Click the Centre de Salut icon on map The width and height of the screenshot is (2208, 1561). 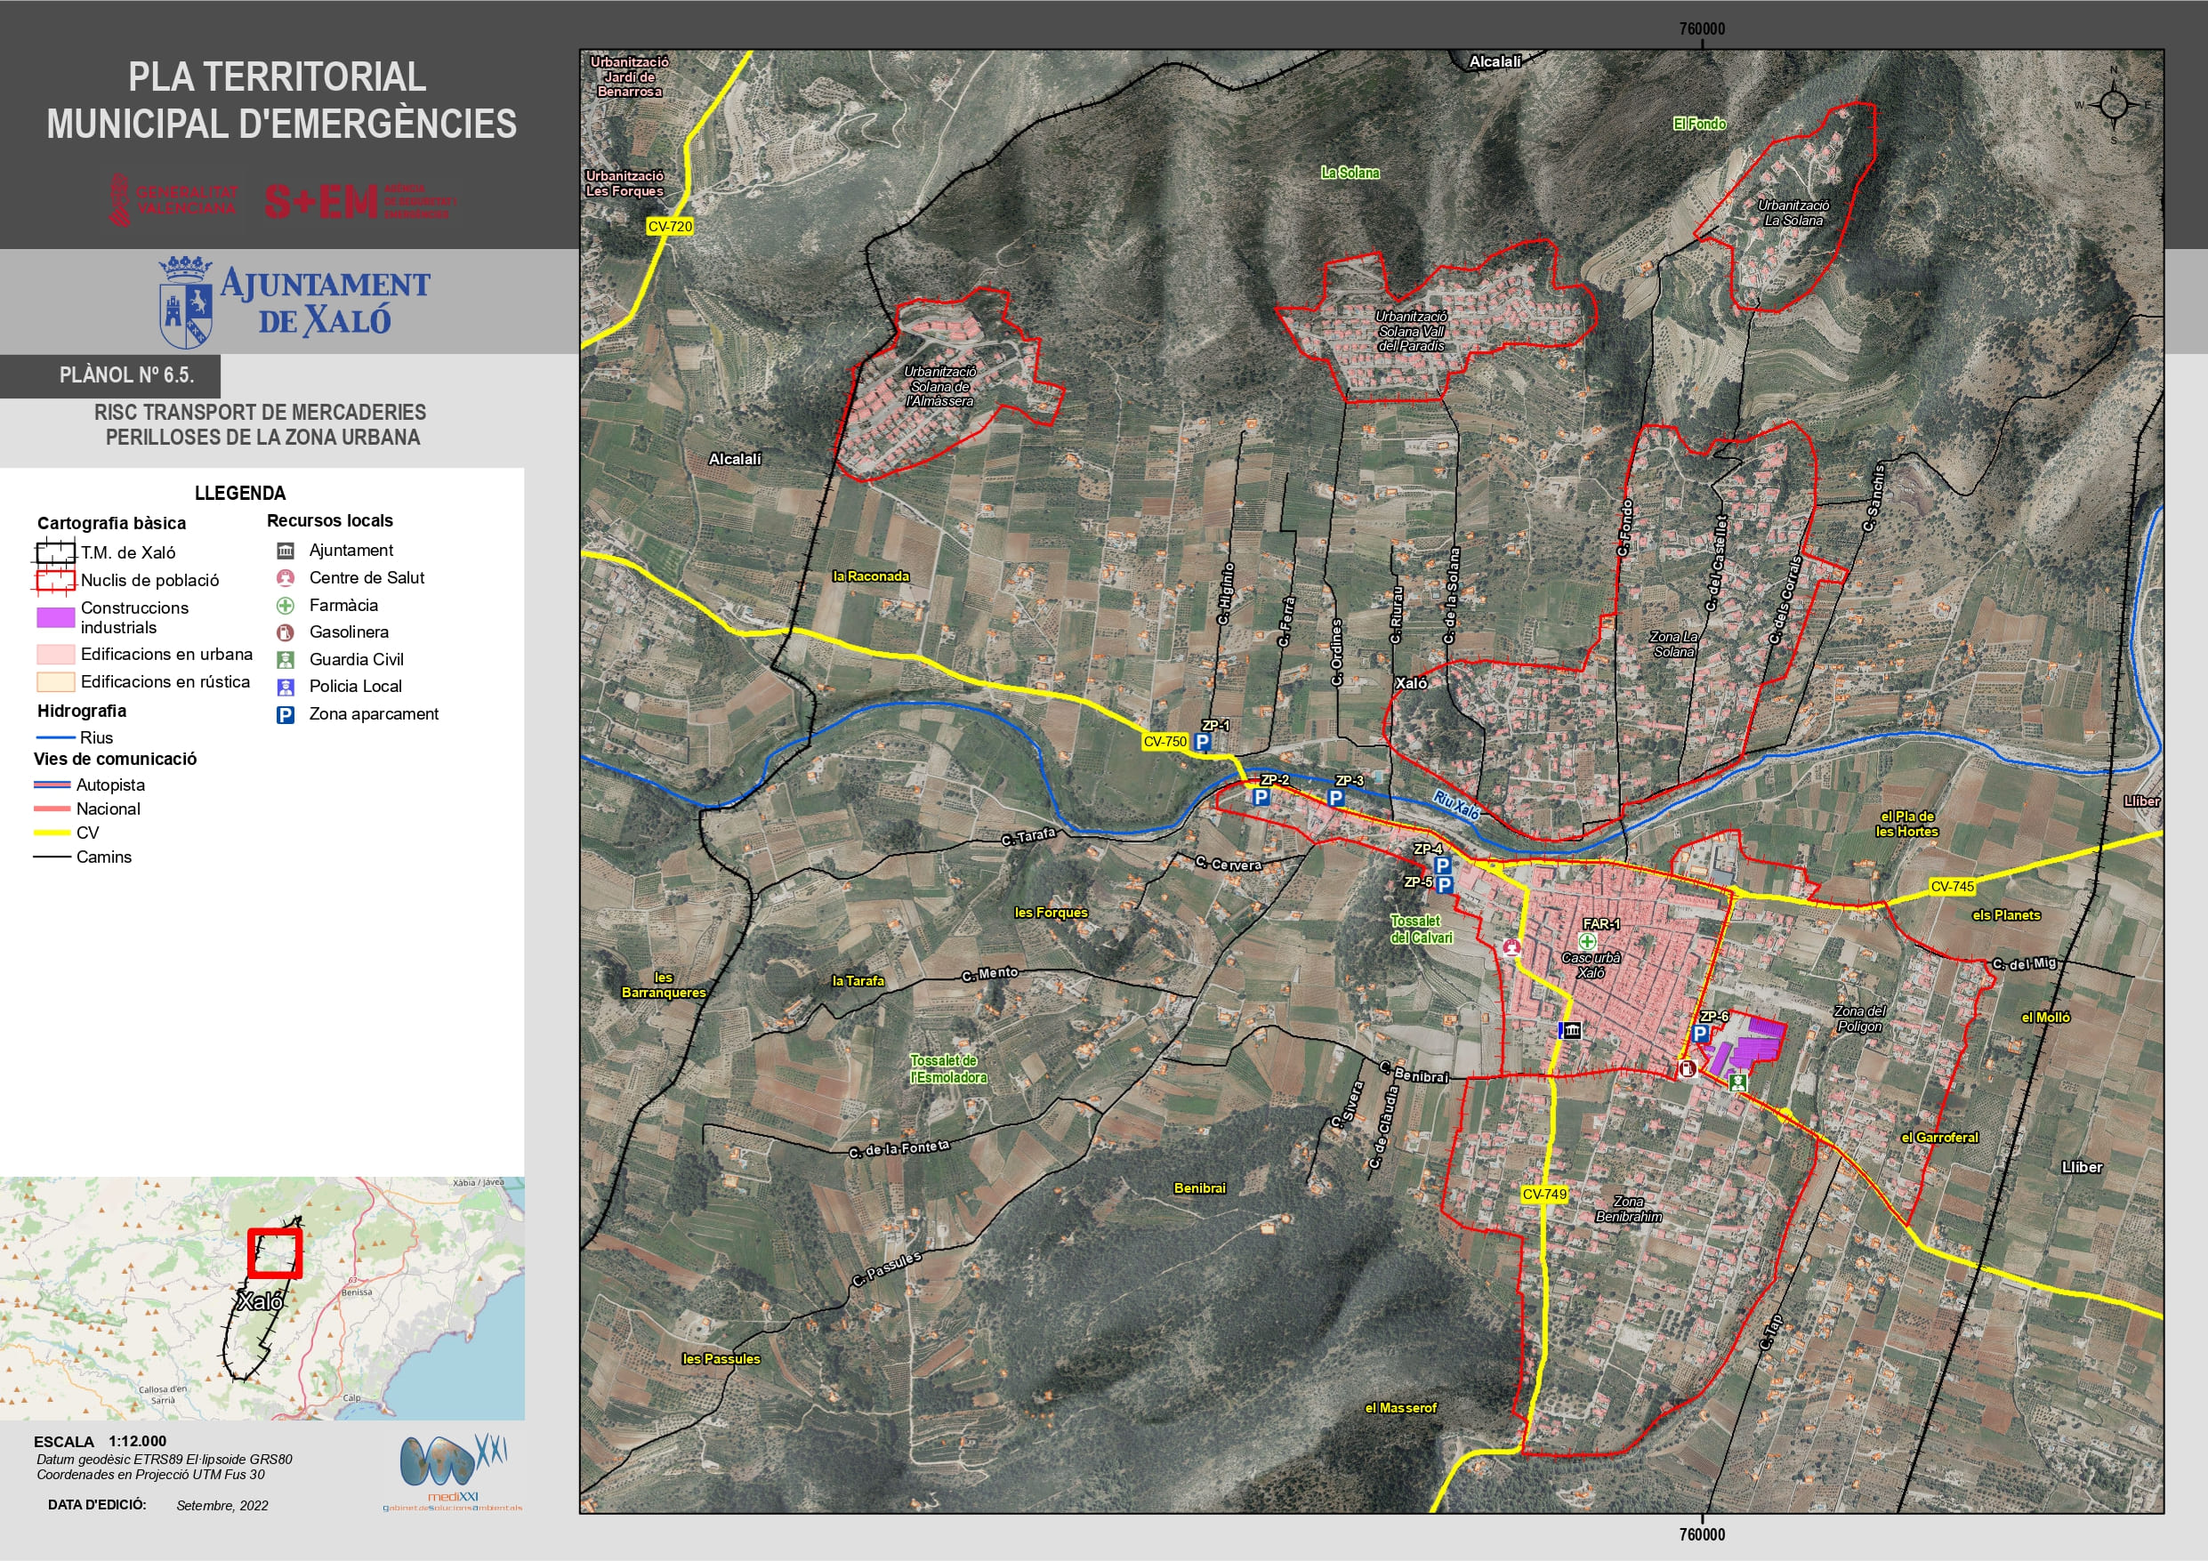1511,947
